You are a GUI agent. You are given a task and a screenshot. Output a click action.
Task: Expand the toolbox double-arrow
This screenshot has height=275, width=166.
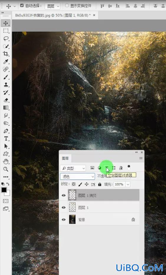(2, 13)
